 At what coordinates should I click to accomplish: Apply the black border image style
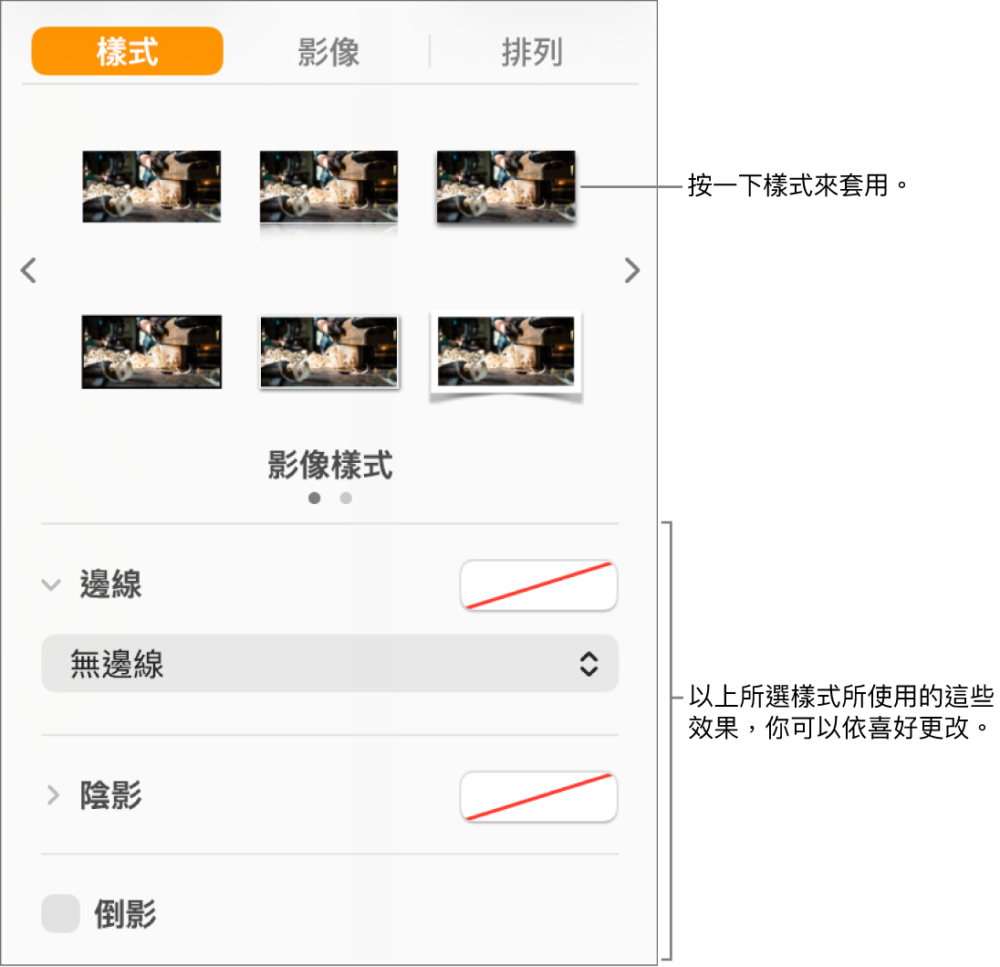point(151,352)
